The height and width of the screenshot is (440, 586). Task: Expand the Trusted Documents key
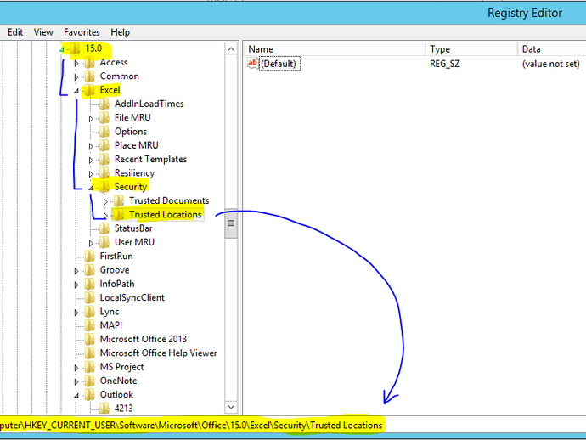pyautogui.click(x=105, y=201)
